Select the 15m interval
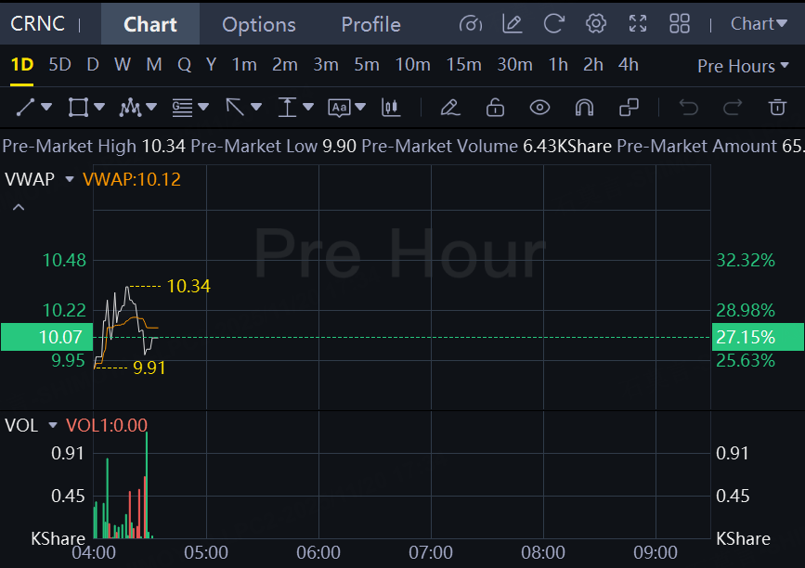Viewport: 805px width, 568px height. 463,65
